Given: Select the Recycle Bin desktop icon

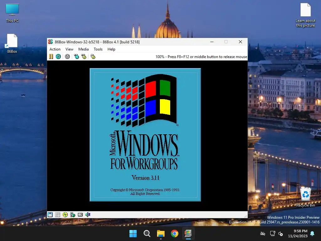Looking at the screenshot, I should (x=305, y=197).
